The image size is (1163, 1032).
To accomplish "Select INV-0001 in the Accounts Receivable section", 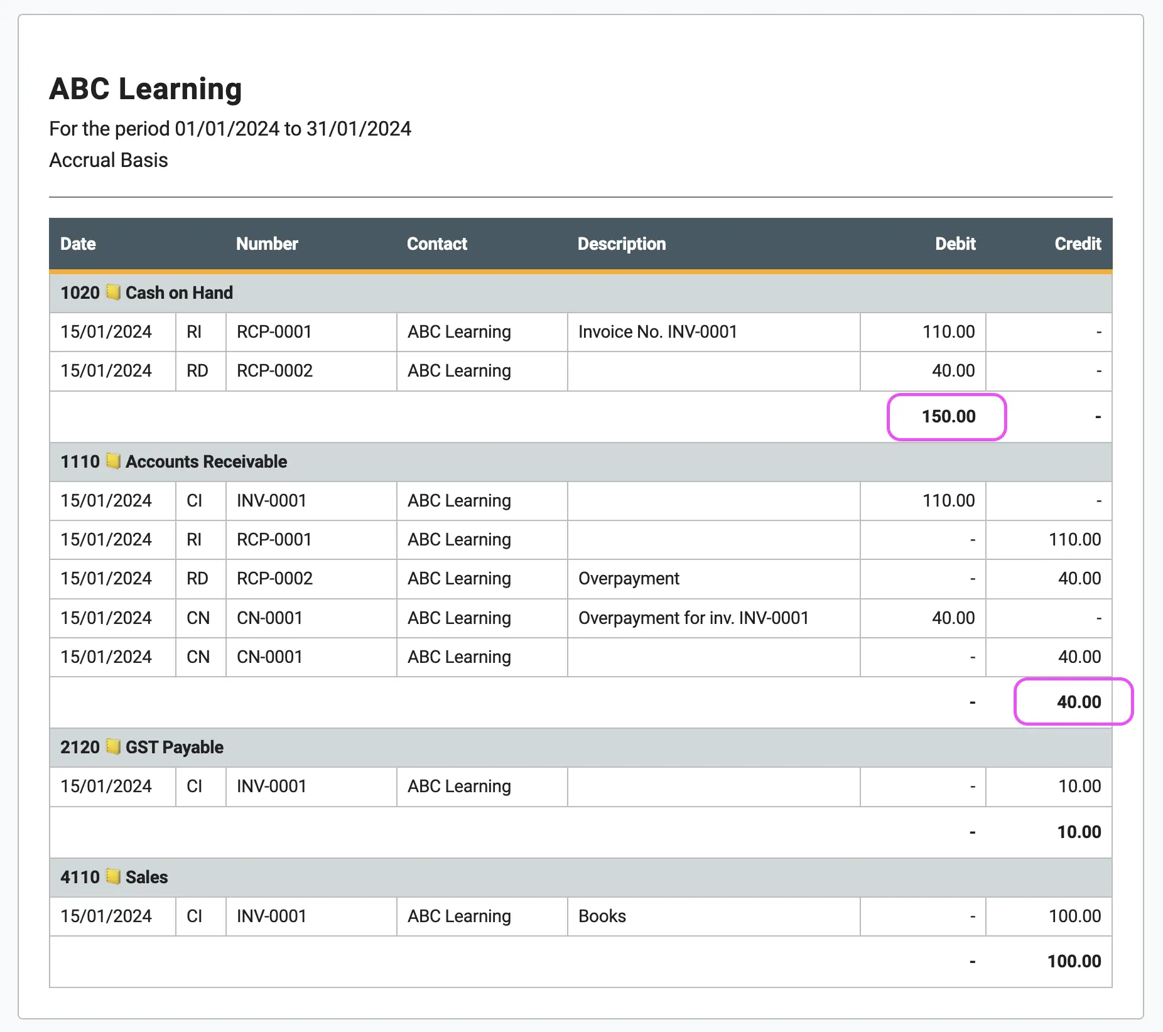I will pos(271,500).
